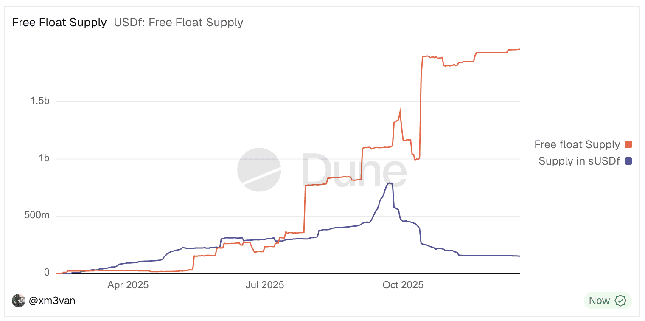Click the 1.5b y-axis label

[x=40, y=101]
